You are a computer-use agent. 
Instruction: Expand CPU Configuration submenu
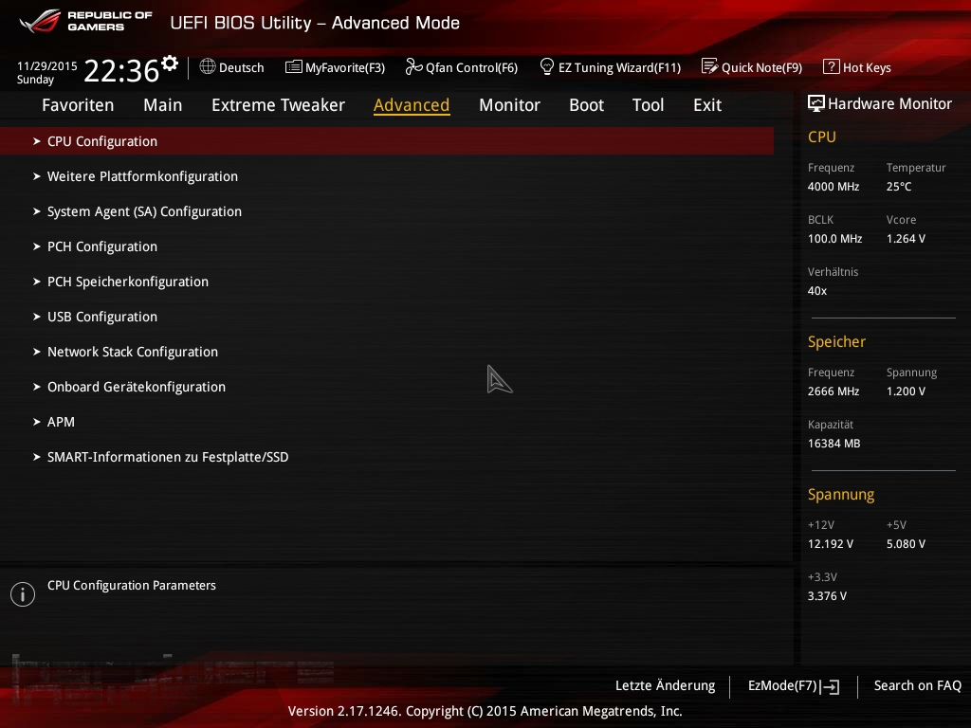tap(102, 141)
